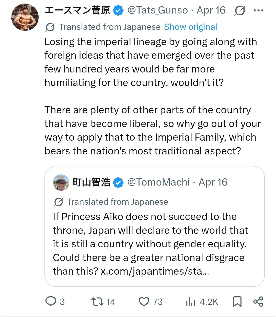Open the x.com/japantimes link

pos(155,271)
